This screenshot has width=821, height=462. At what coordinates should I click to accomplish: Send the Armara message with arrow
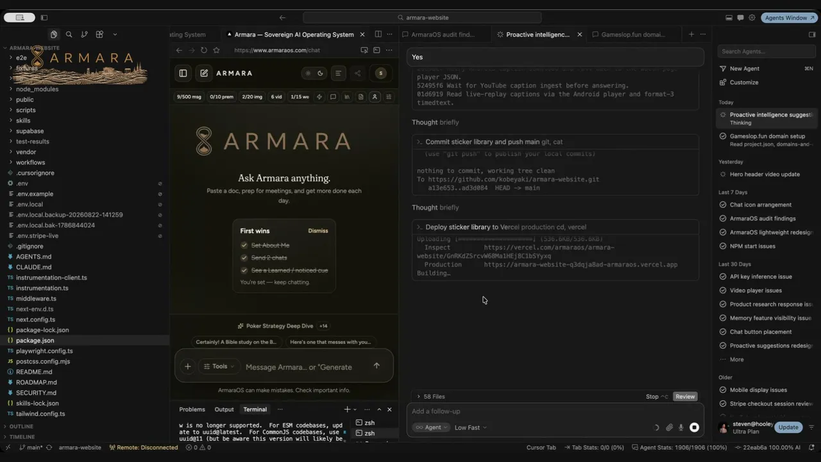(377, 366)
